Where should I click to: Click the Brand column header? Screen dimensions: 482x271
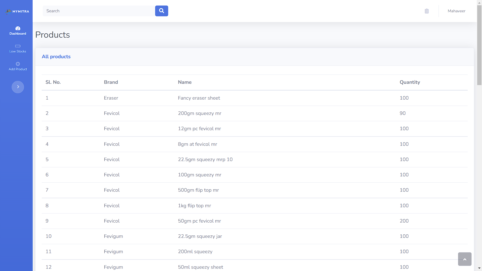[x=111, y=82]
